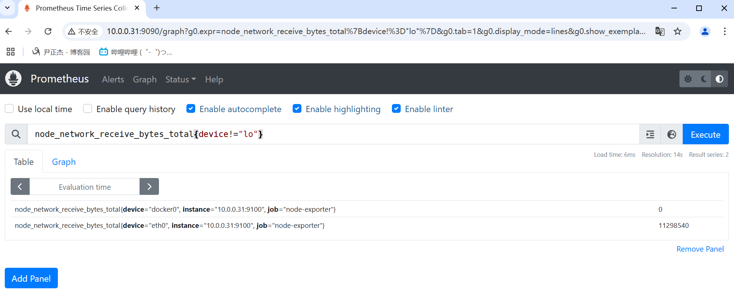Screen dimensions: 734x300
Task: Switch to light theme sun icon
Action: pyautogui.click(x=688, y=79)
